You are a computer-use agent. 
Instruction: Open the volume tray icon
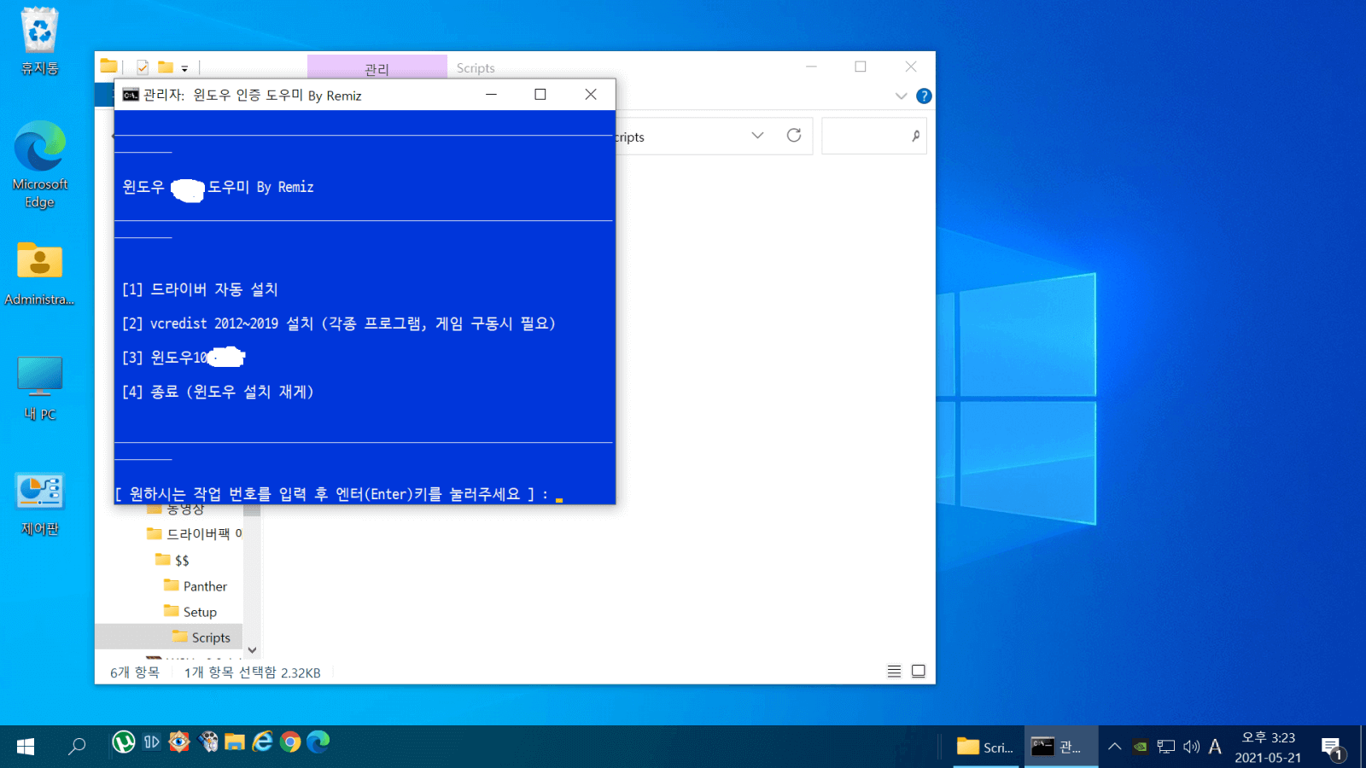(1191, 747)
